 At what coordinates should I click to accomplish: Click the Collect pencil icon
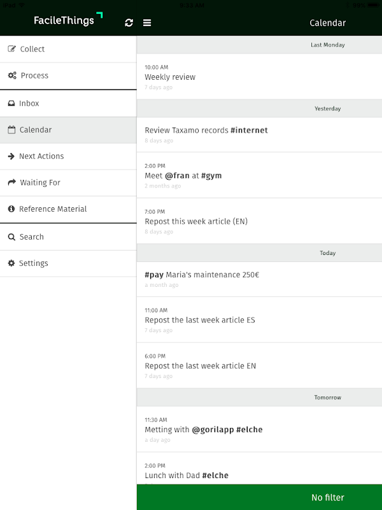tap(11, 49)
